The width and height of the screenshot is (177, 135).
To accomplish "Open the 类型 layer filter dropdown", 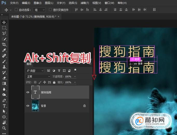I will (35, 71).
